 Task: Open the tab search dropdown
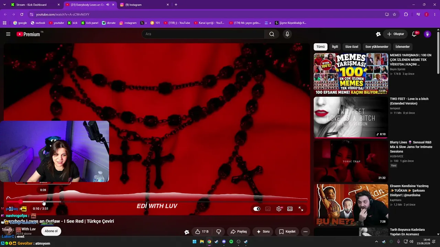pos(4,5)
